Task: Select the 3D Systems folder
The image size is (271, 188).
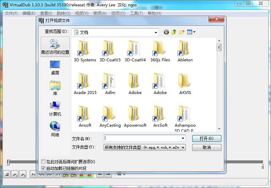Action: point(85,51)
